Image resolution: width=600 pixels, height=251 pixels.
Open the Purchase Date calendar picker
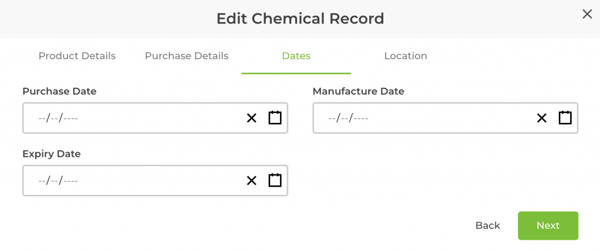(x=275, y=118)
